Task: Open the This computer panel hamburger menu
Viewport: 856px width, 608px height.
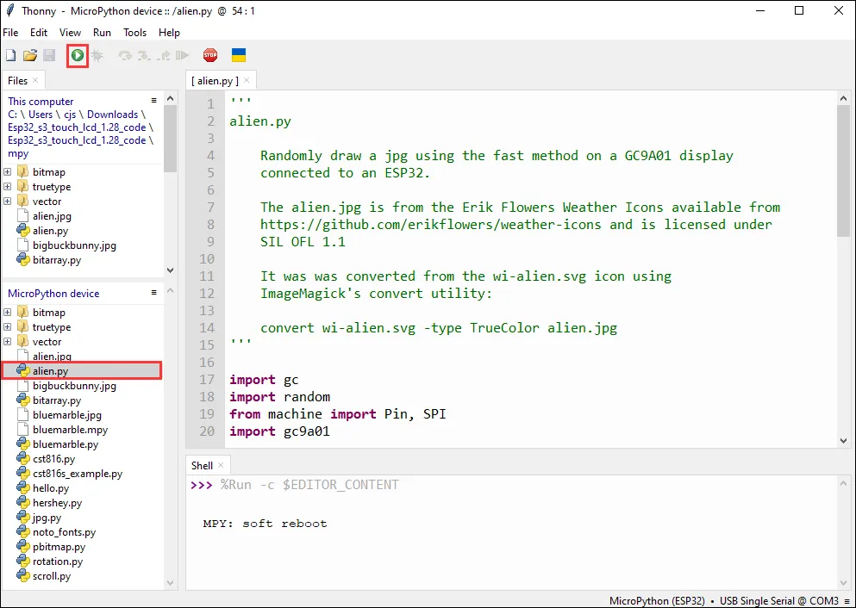Action: click(154, 101)
